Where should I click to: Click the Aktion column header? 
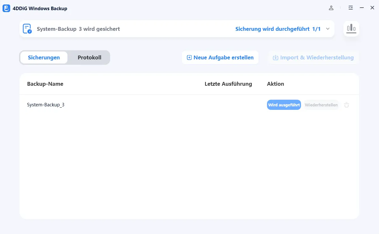276,84
